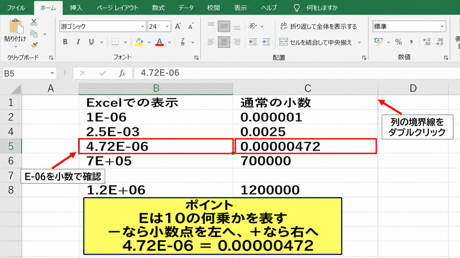The image size is (460, 258).
Task: Click 折り返して全体を表示する wrap text
Action: point(319,26)
